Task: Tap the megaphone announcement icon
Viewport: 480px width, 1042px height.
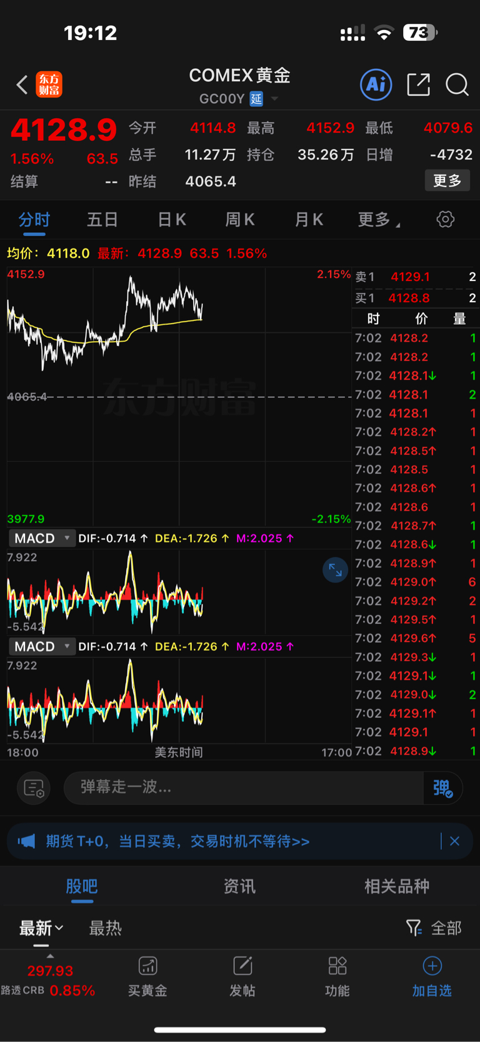Action: pyautogui.click(x=26, y=841)
